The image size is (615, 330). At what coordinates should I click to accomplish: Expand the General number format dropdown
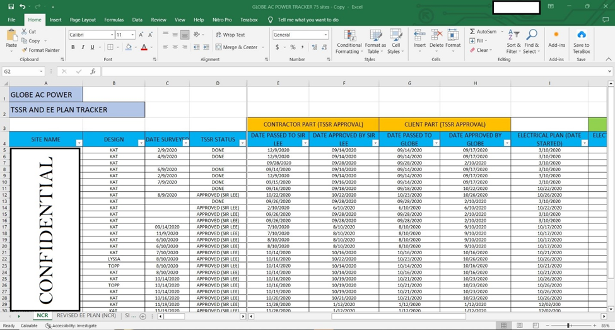click(325, 35)
